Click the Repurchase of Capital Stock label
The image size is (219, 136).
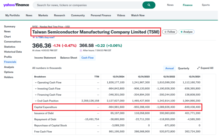point(50,126)
